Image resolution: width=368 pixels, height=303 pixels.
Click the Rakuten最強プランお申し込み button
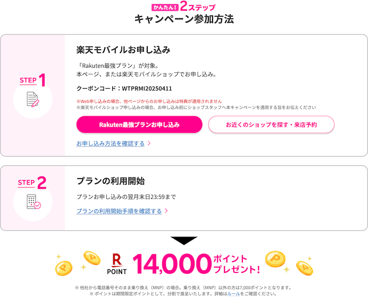[139, 124]
